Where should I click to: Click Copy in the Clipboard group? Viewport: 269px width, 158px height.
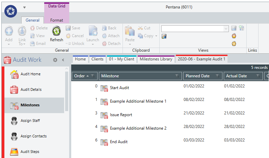(x=146, y=36)
